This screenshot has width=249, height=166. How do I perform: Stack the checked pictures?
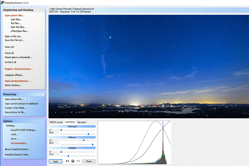pos(17,81)
